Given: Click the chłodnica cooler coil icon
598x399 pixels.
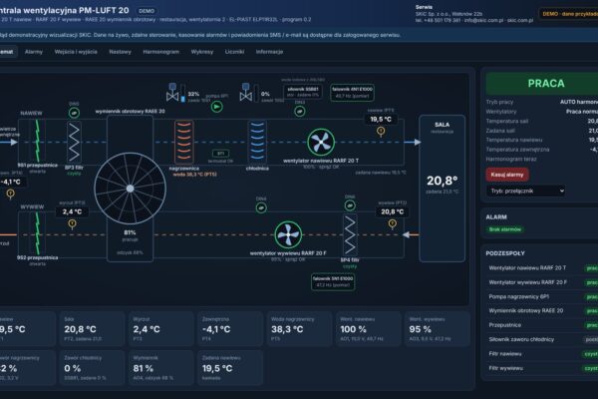Looking at the screenshot, I should coord(257,142).
